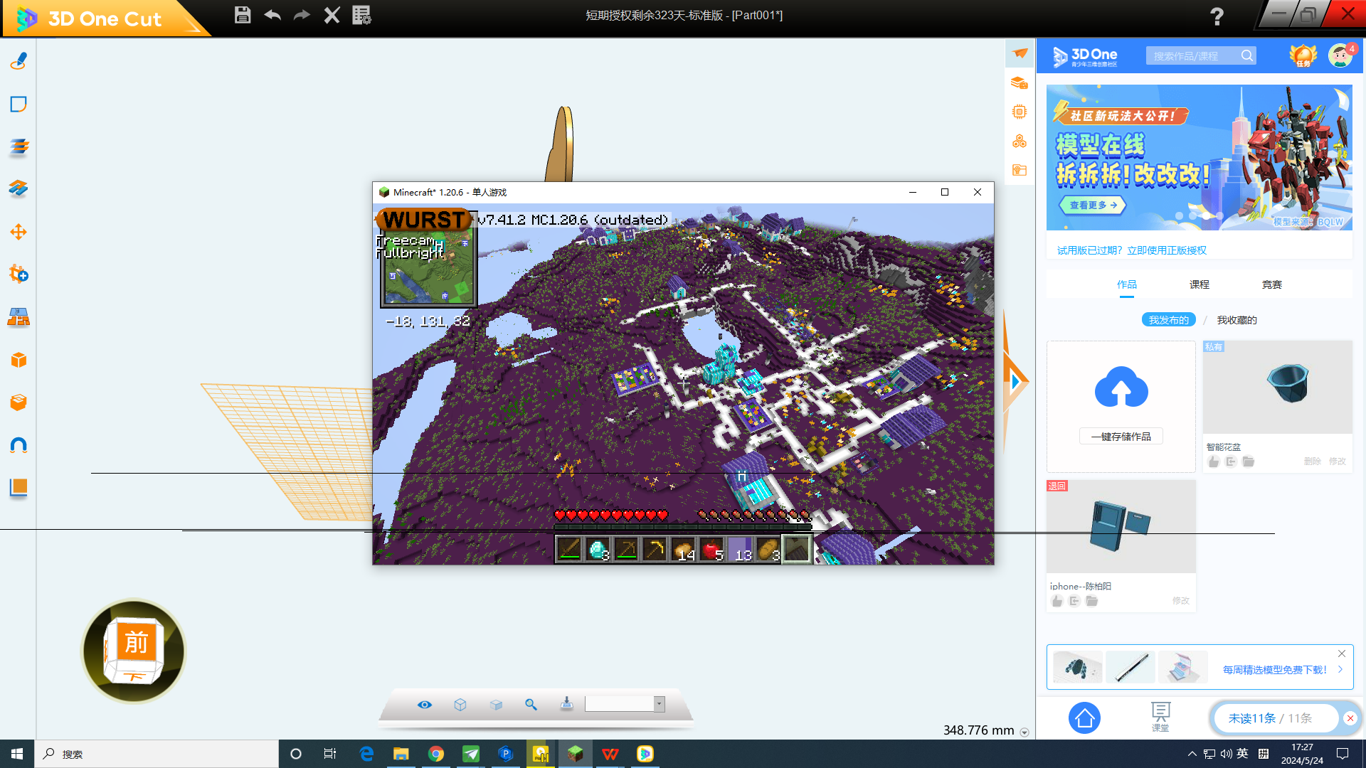This screenshot has width=1366, height=768.
Task: Toggle the wireframe cube display mode
Action: pos(460,704)
